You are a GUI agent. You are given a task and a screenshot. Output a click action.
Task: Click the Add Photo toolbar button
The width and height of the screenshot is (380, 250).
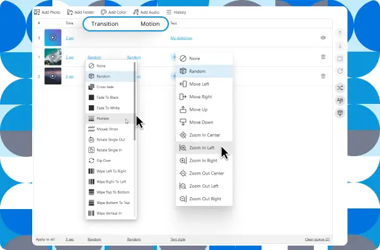coord(47,12)
